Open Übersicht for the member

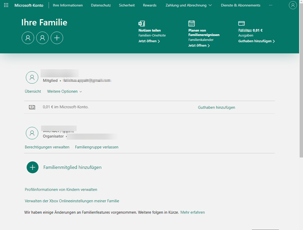pyautogui.click(x=33, y=91)
